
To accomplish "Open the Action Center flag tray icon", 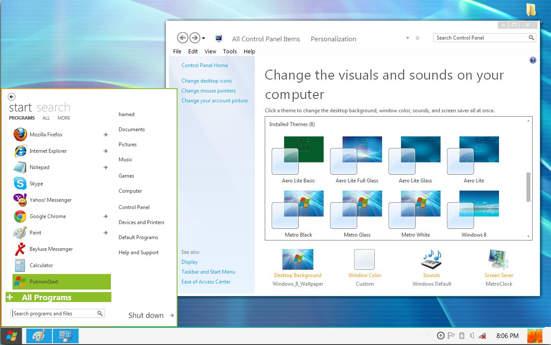I will 451,336.
